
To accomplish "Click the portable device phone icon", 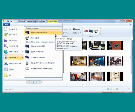I will 27,63.
